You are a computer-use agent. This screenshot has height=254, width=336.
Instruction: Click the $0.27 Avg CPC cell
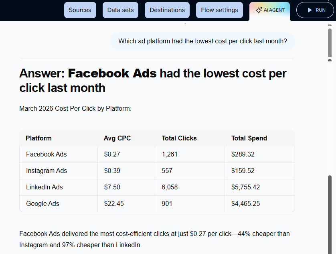[x=112, y=154]
